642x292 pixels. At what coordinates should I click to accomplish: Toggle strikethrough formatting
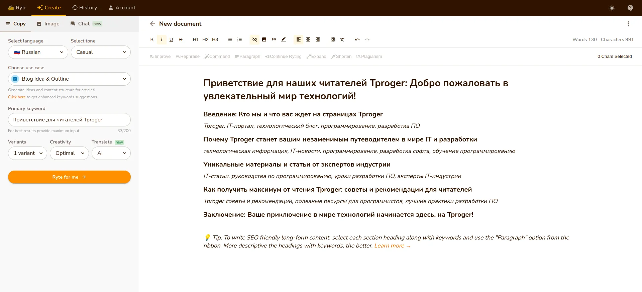pos(181,39)
